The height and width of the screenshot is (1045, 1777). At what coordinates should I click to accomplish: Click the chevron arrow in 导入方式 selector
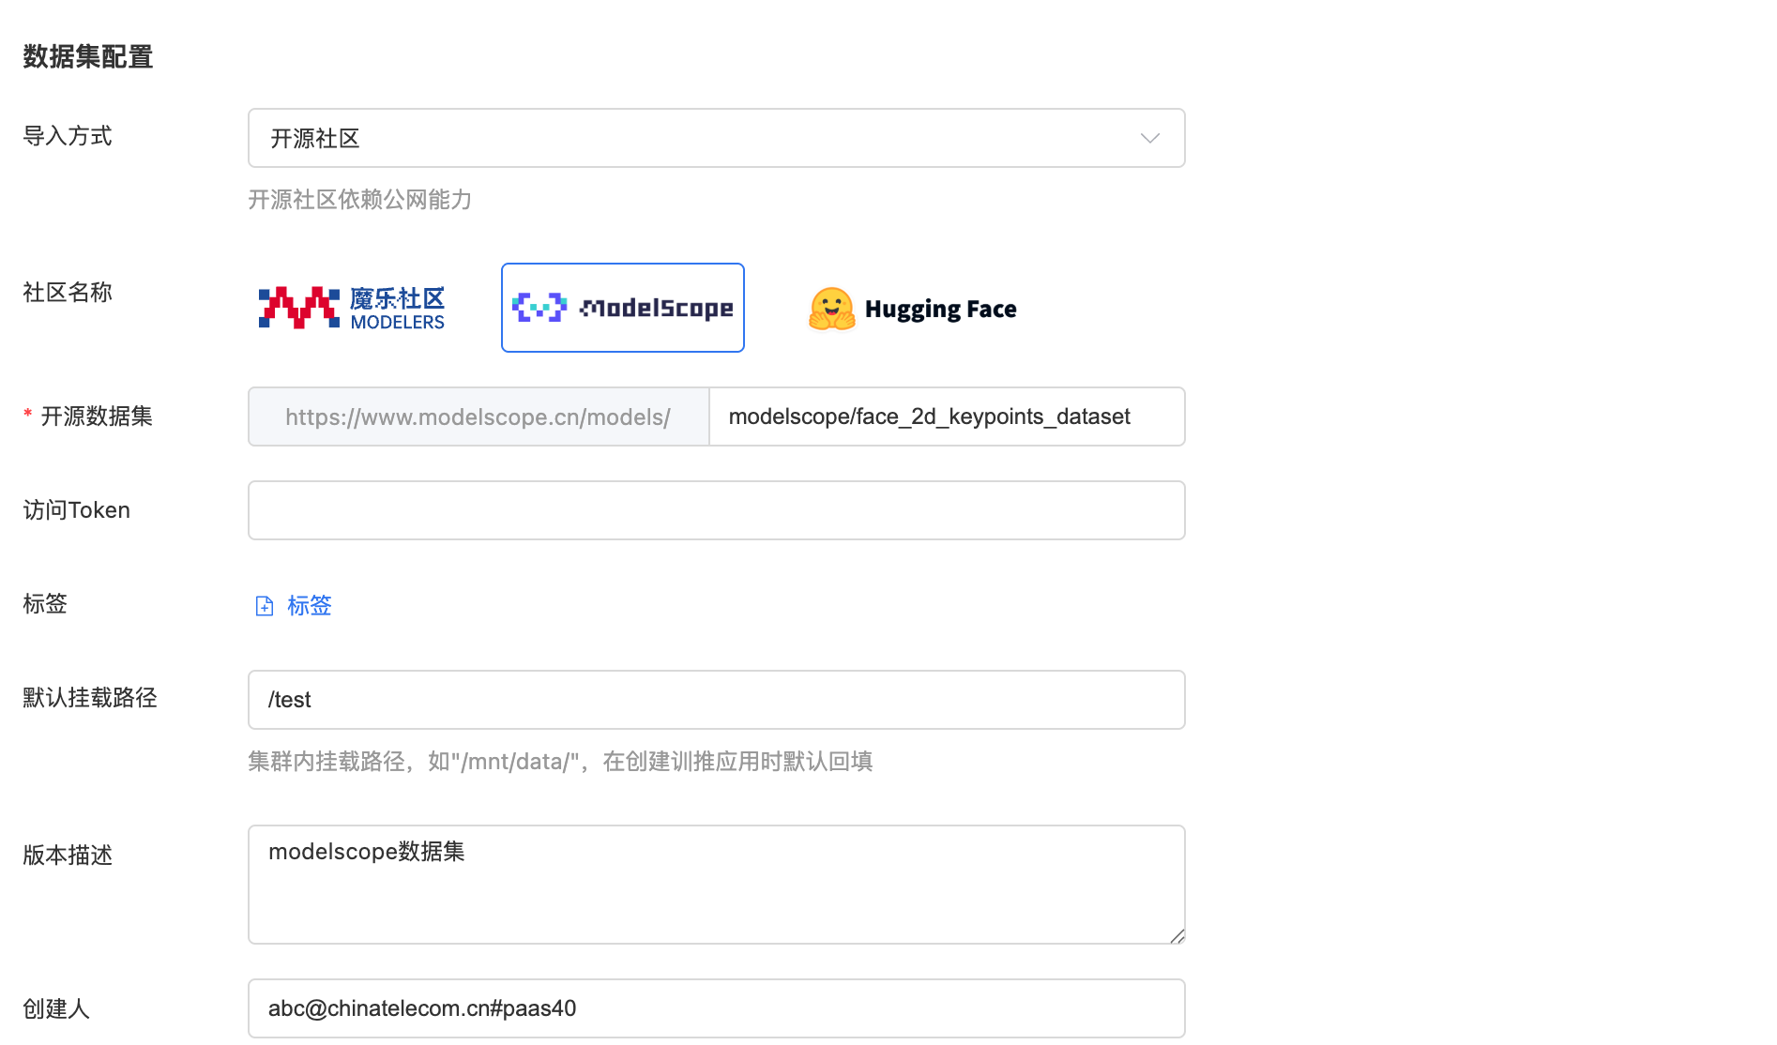point(1149,138)
